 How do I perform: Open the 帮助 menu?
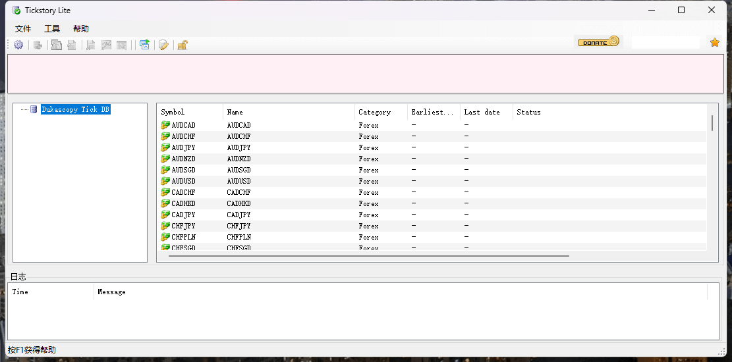pos(81,29)
